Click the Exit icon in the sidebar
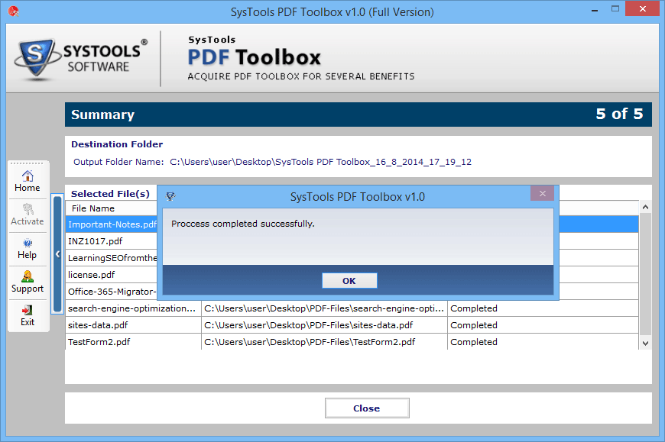The width and height of the screenshot is (665, 442). click(28, 310)
